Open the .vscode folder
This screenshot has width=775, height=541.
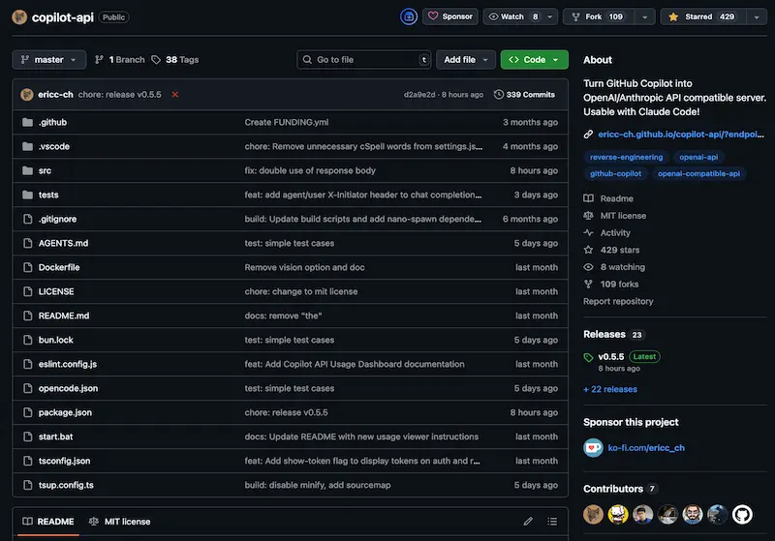54,146
